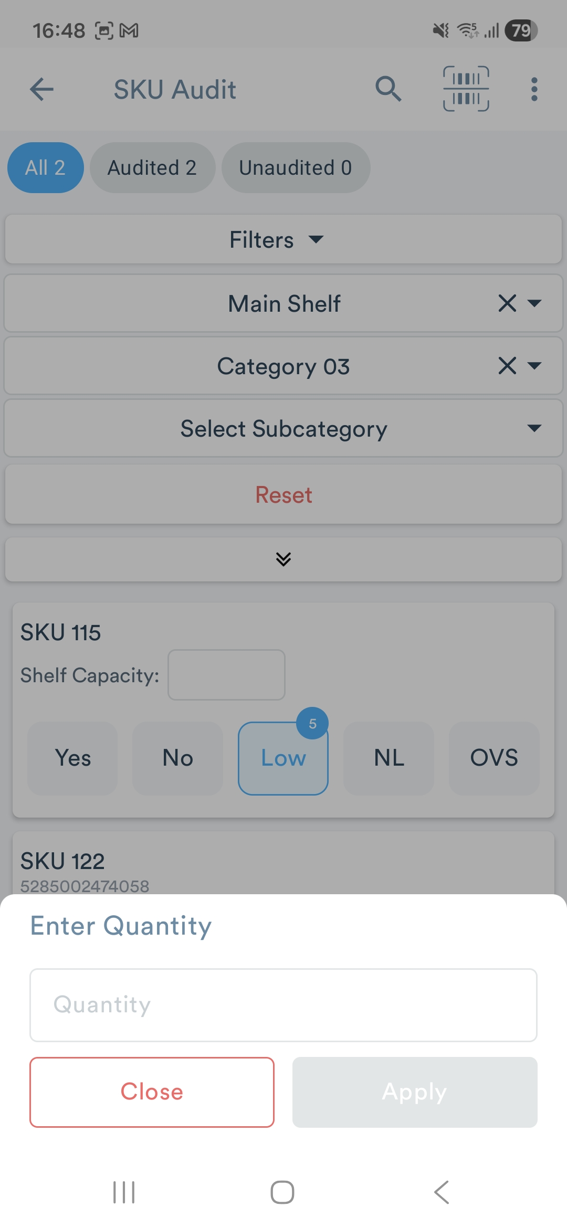567x1228 pixels.
Task: Focus the Quantity input field
Action: tap(283, 1005)
